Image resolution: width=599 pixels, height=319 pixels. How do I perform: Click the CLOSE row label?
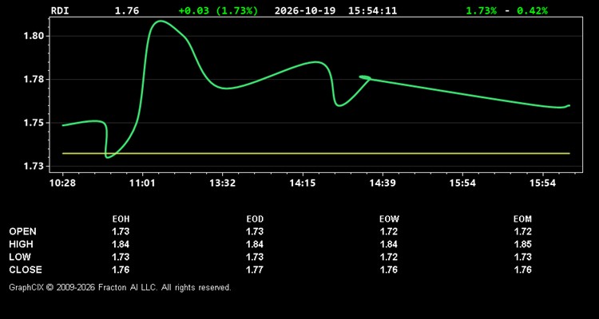point(26,270)
